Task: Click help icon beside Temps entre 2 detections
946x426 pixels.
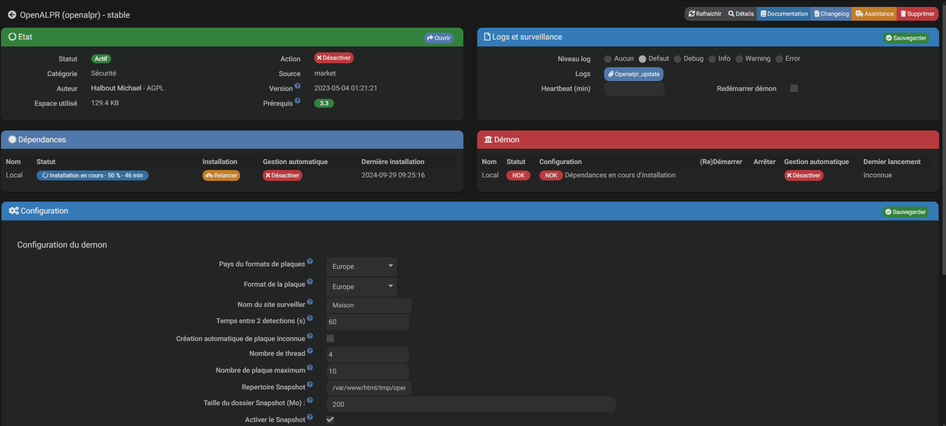Action: click(310, 318)
